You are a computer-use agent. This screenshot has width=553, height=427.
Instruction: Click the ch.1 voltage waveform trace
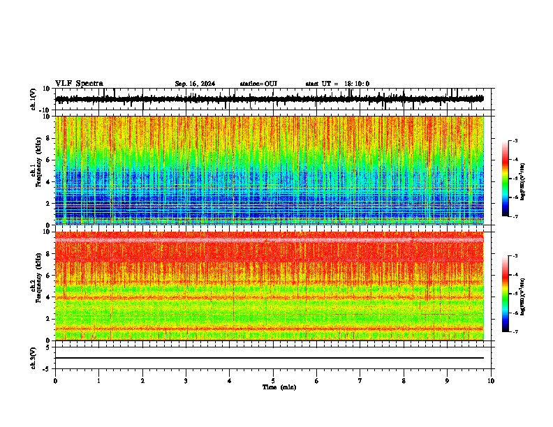click(269, 99)
